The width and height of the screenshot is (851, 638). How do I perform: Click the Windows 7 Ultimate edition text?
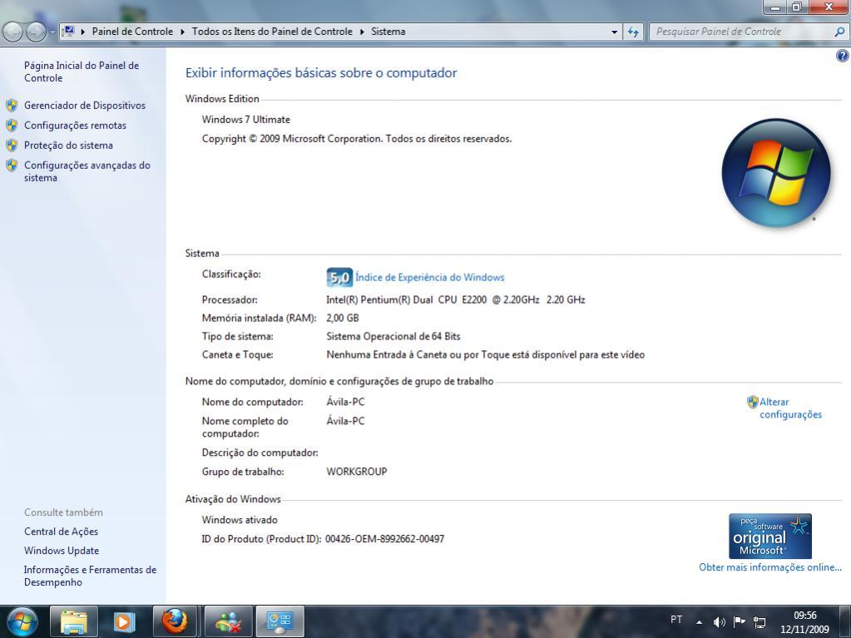click(246, 119)
